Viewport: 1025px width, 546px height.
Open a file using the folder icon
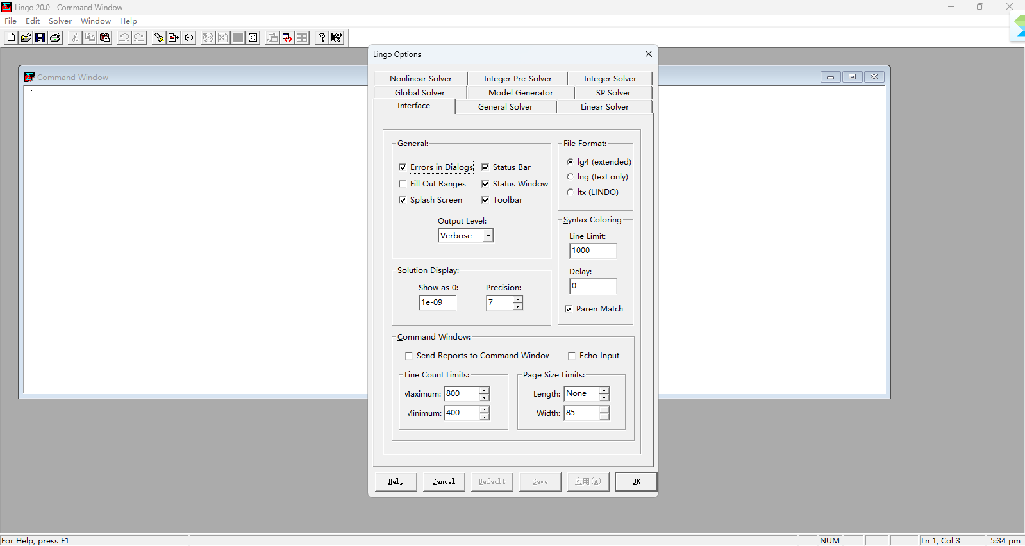[x=26, y=38]
